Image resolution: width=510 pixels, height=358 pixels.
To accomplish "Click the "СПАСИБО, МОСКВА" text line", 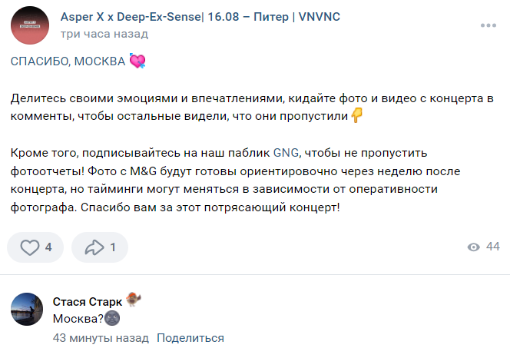I will point(68,62).
